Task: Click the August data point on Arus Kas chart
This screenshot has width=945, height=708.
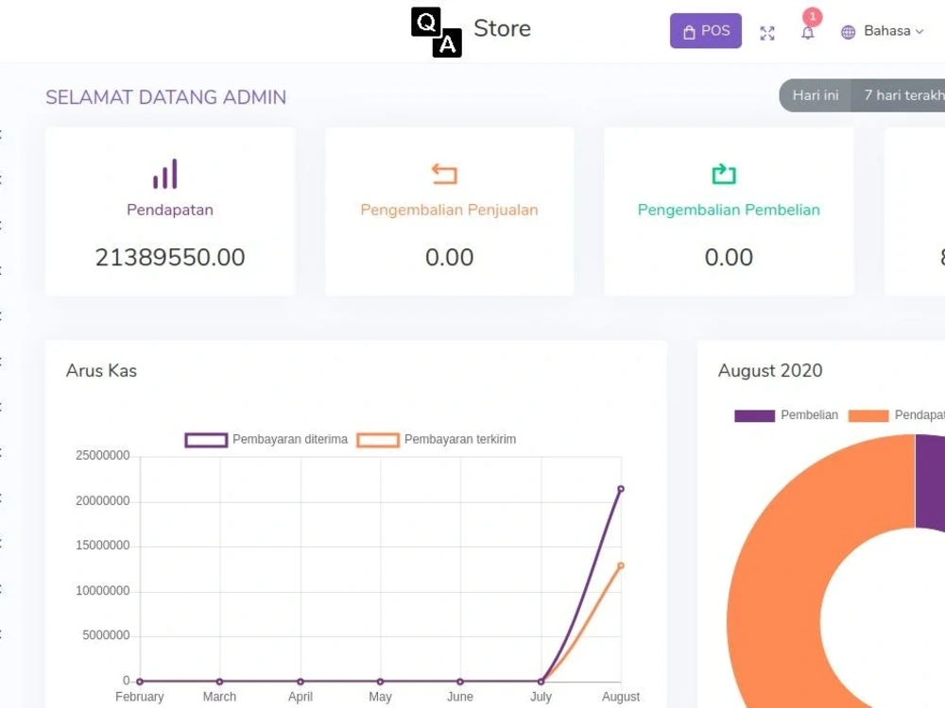Action: (x=620, y=489)
